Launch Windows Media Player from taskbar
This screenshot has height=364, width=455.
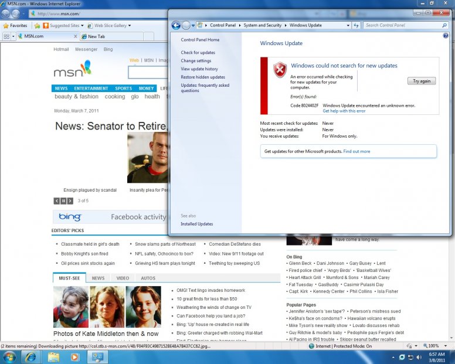[75, 357]
